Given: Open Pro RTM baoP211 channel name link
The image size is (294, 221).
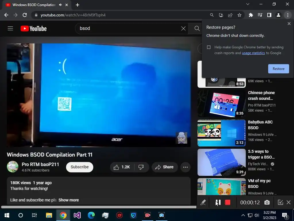Looking at the screenshot, I should (x=40, y=164).
